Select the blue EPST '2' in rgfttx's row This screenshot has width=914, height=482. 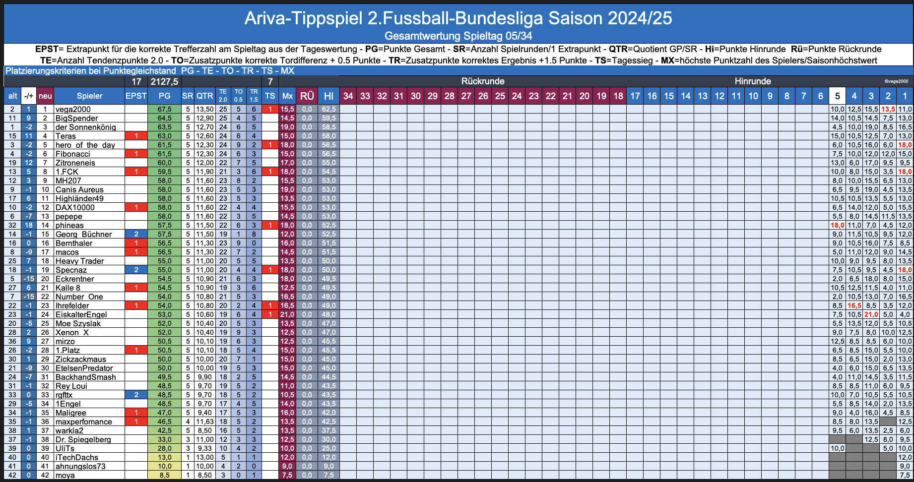[136, 395]
